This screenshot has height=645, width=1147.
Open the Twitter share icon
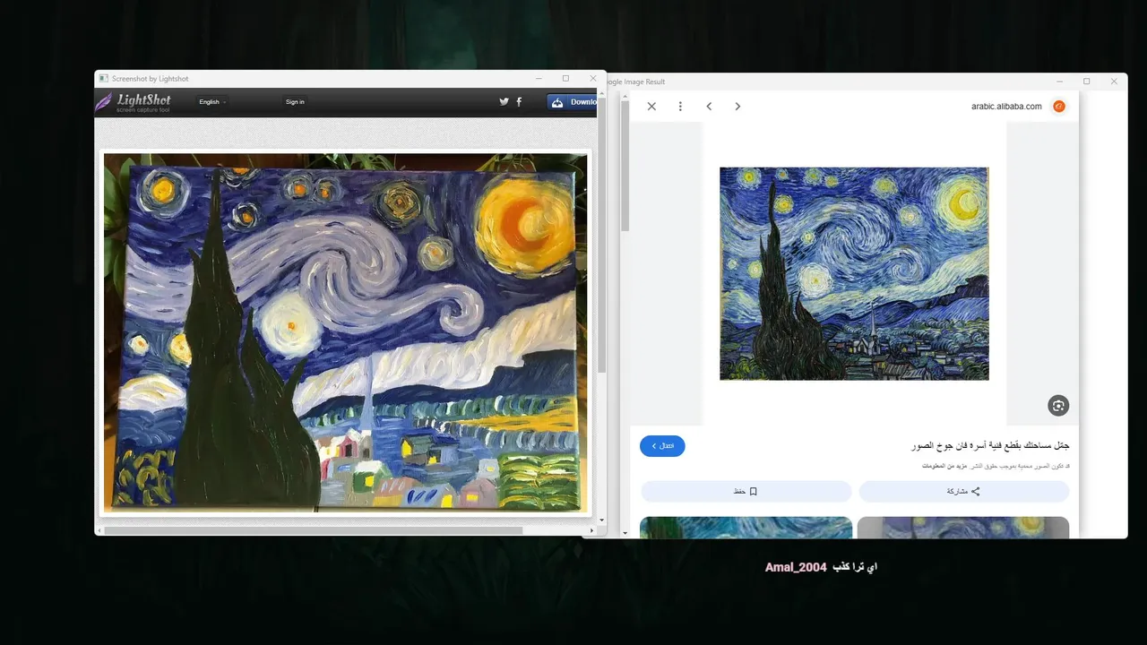[x=504, y=101]
